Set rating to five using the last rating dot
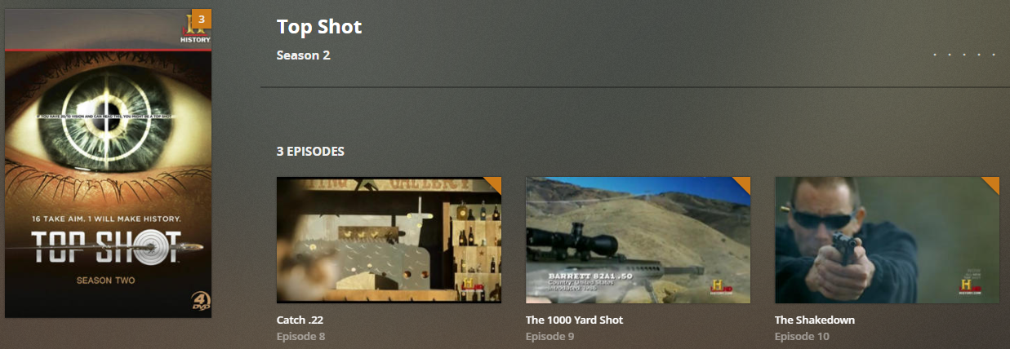 point(994,55)
